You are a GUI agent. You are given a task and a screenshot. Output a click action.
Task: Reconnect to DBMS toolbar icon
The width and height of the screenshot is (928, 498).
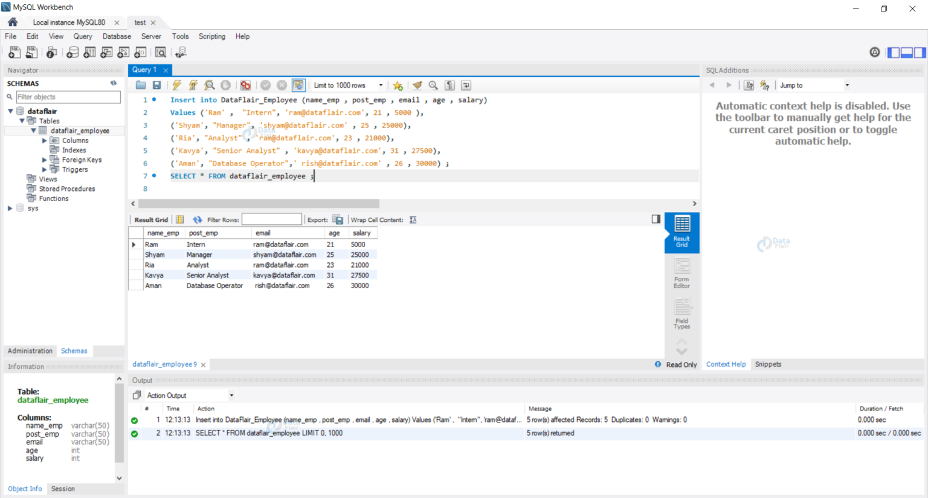[x=181, y=53]
